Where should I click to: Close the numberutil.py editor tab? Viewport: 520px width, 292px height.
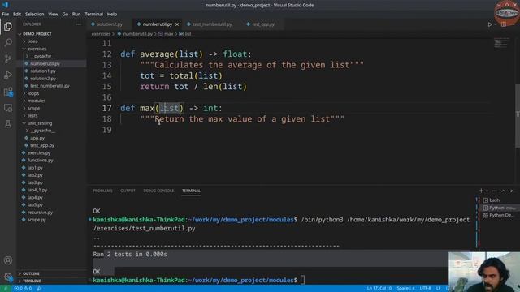[x=177, y=24]
